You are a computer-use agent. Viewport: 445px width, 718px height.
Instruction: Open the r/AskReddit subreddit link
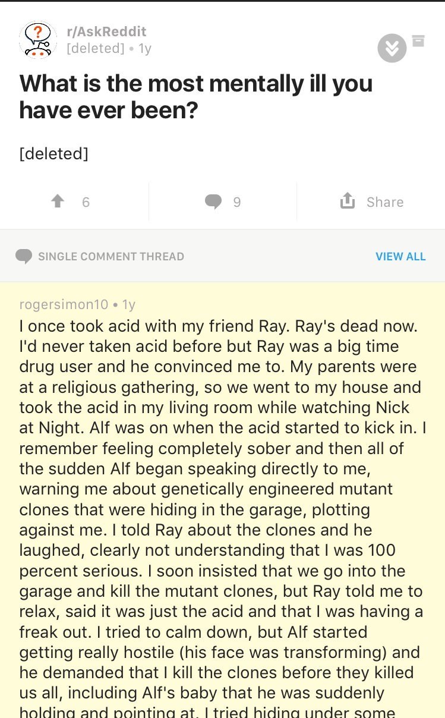click(x=106, y=32)
